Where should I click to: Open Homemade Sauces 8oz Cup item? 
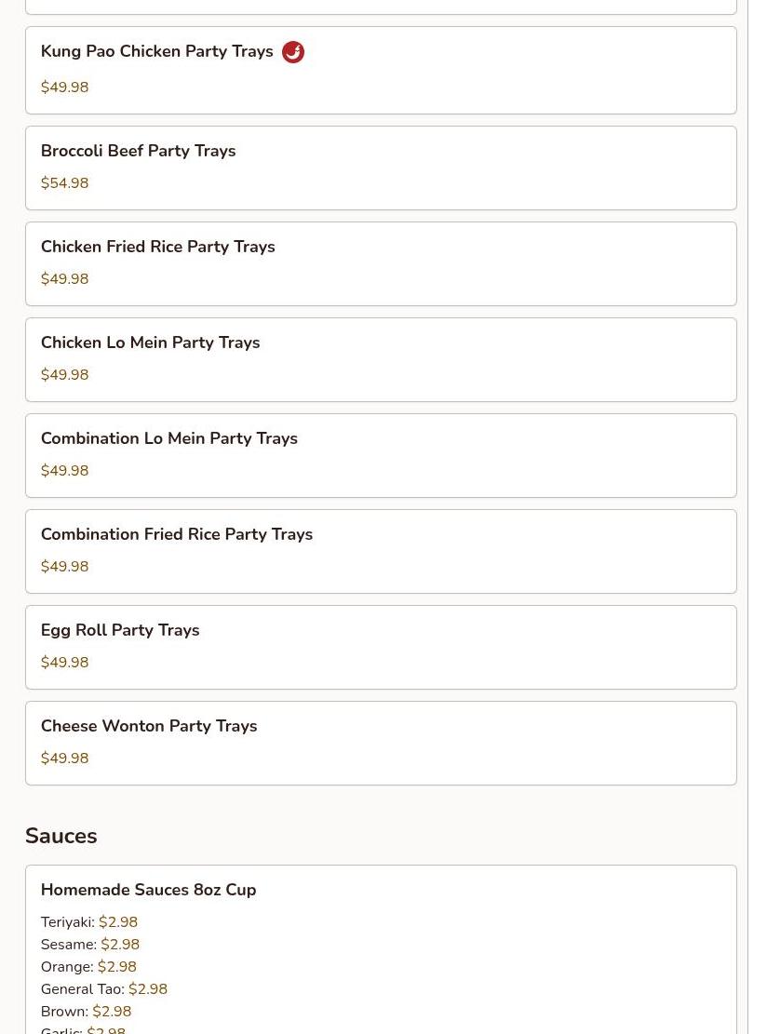[x=148, y=890]
